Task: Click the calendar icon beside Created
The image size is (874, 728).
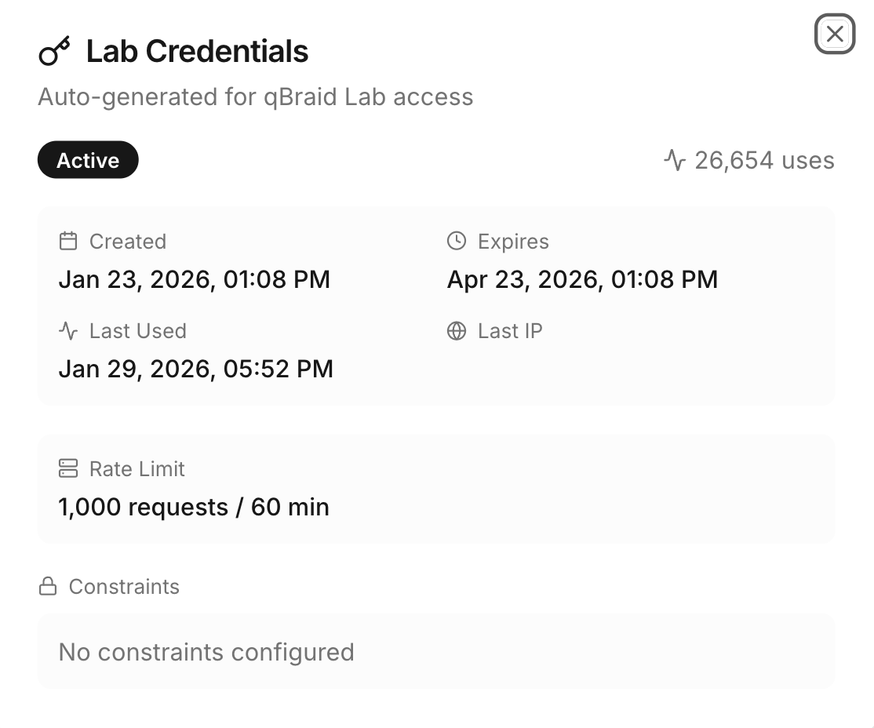Action: click(x=68, y=241)
